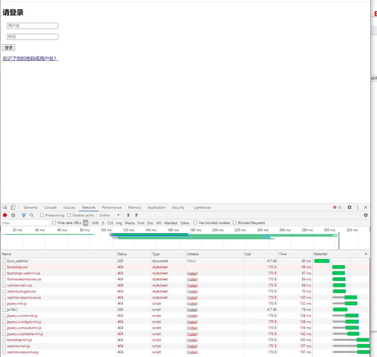377x357 pixels.
Task: Open the Lighthouse tab
Action: [202, 208]
